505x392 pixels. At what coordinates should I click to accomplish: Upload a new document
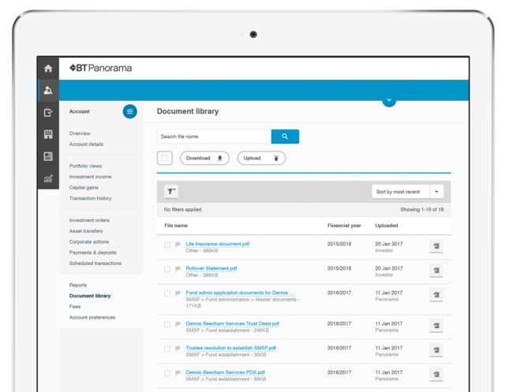pos(261,158)
